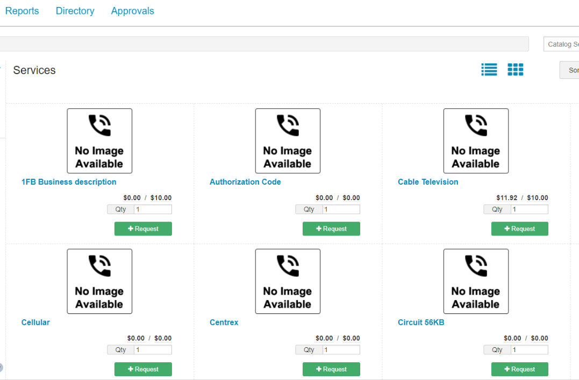This screenshot has width=579, height=380.
Task: Click the Authorization Code placeholder image
Action: [x=288, y=141]
